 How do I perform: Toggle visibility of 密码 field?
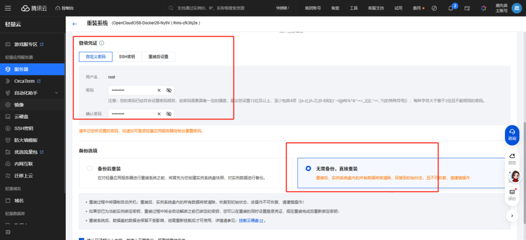169,90
